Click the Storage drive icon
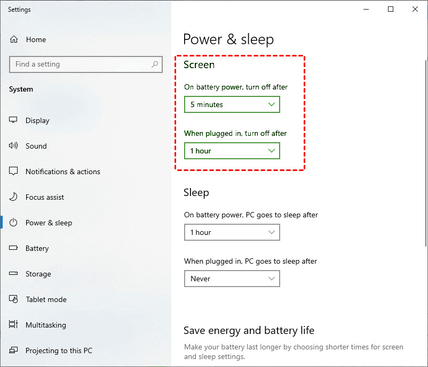The width and height of the screenshot is (428, 367). click(x=13, y=273)
